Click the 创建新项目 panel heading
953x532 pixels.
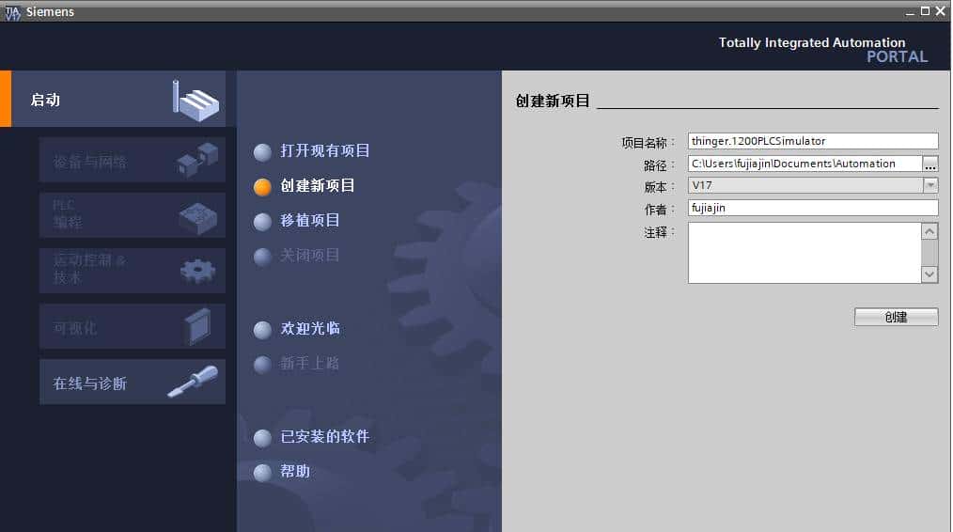pos(553,101)
